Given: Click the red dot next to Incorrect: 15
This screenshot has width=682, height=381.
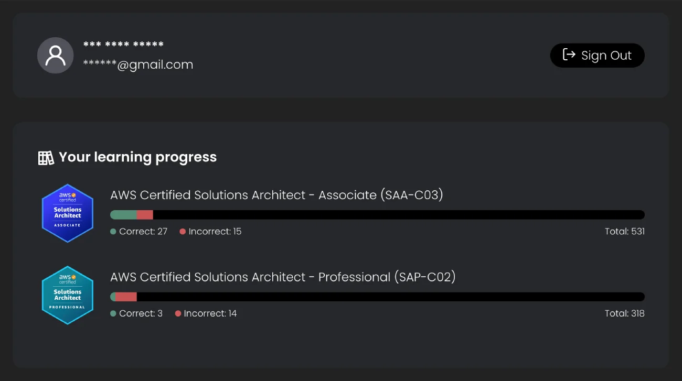Looking at the screenshot, I should coord(183,232).
